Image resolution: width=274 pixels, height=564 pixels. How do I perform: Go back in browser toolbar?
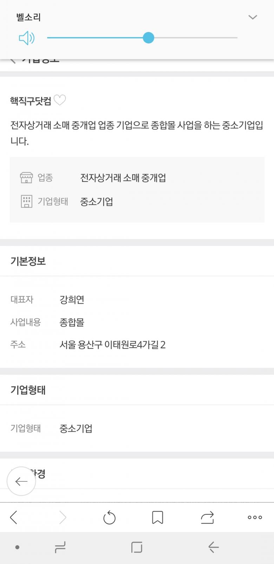coord(14,517)
